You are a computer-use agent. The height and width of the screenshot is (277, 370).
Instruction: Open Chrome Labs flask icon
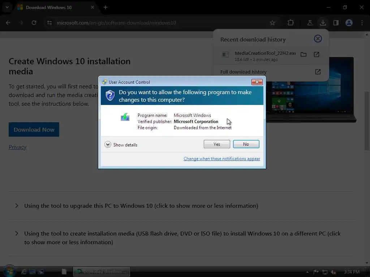coord(310,23)
